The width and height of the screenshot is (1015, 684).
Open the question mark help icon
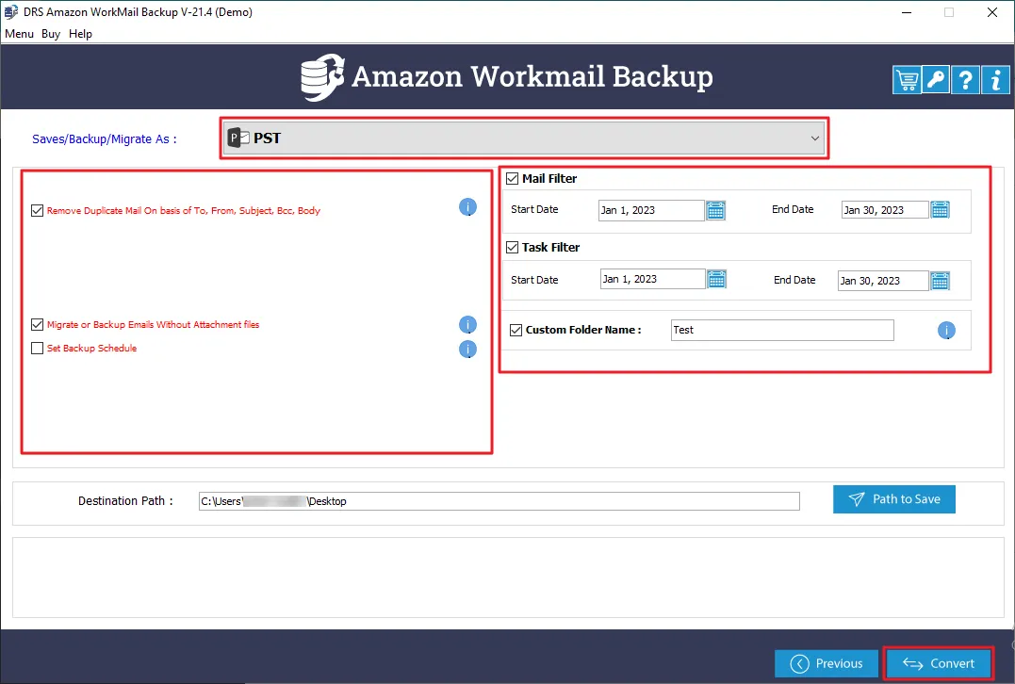(x=965, y=80)
